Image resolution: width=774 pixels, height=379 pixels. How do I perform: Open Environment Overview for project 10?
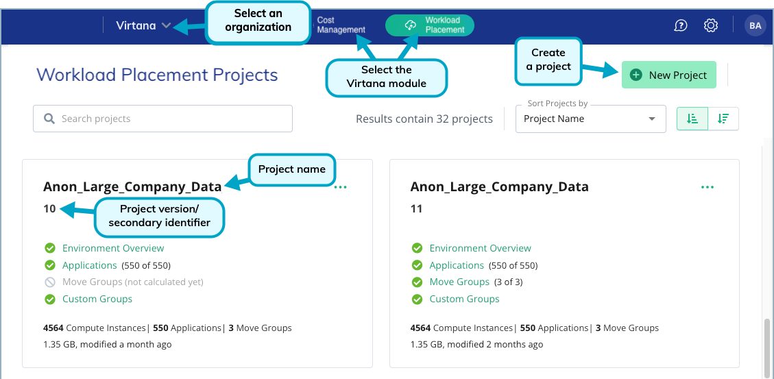[x=113, y=248]
